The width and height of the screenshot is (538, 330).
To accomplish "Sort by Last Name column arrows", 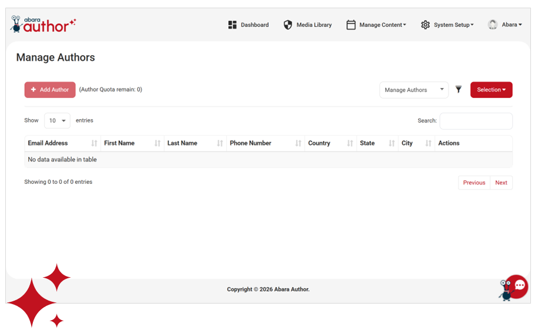I will pos(219,143).
